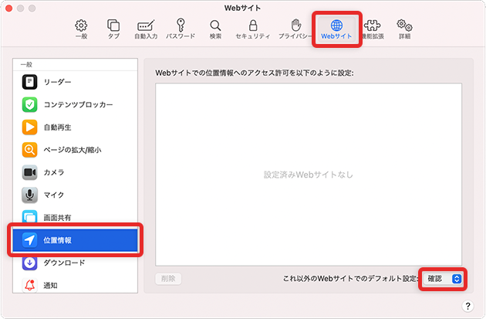Select マイク in the sidebar
Viewport: 486px width, 319px height.
coord(75,195)
